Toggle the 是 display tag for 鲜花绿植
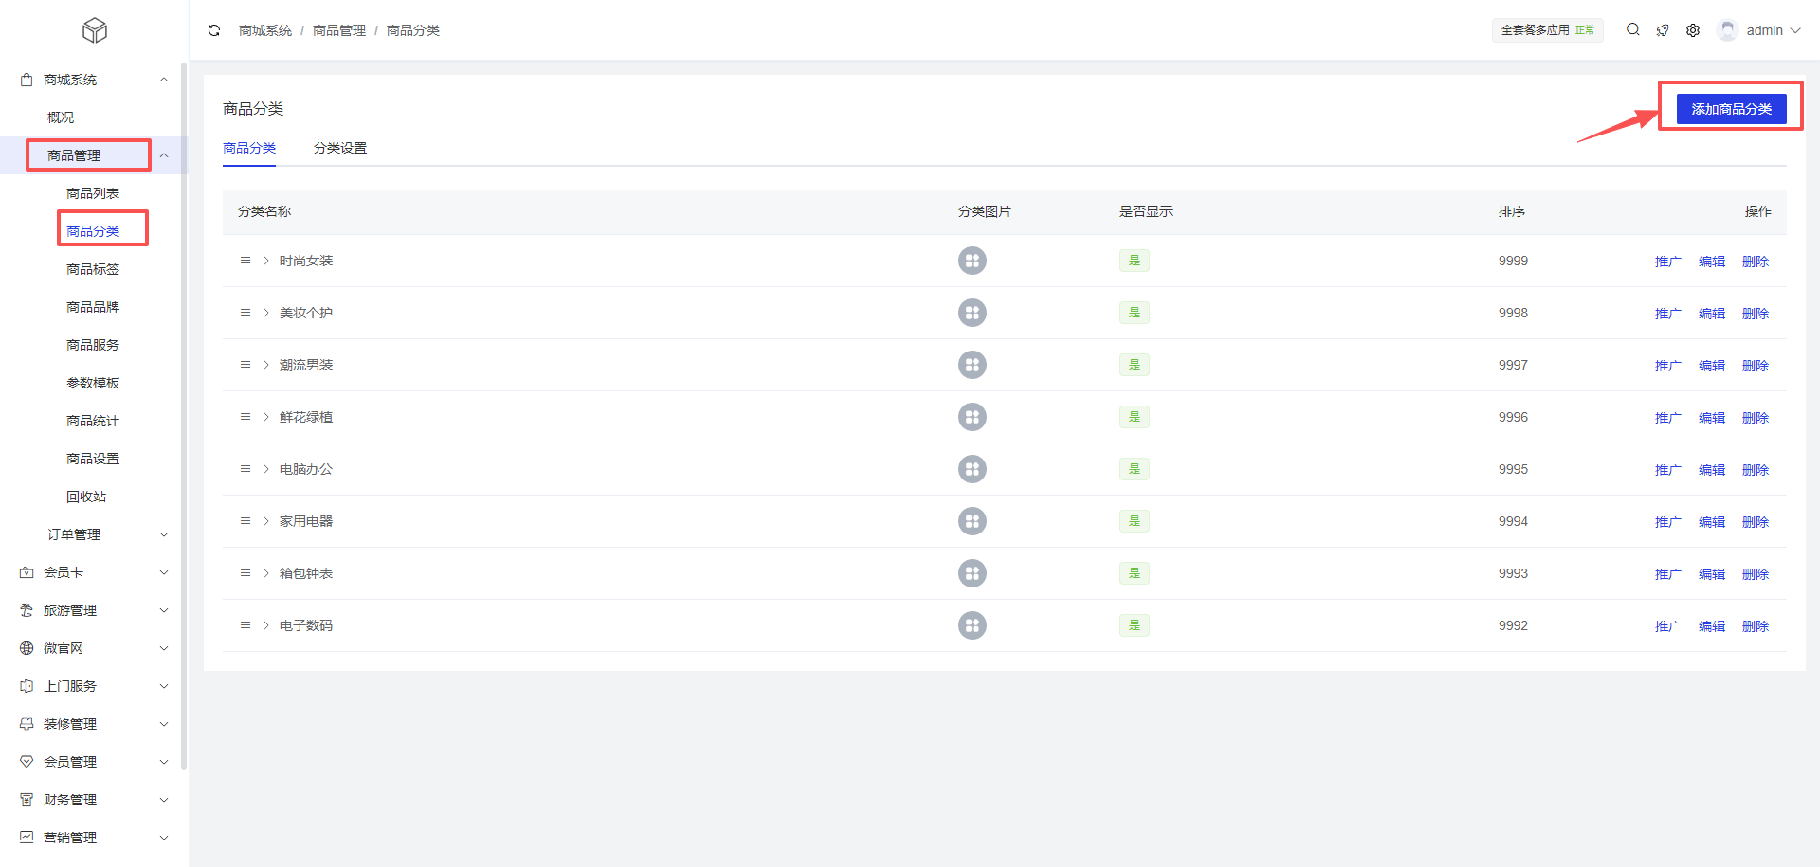The image size is (1820, 867). point(1134,417)
